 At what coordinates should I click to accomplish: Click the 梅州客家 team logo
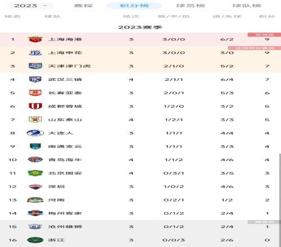[35, 213]
